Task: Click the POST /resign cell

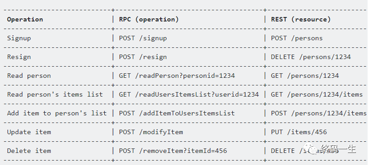Action: pyautogui.click(x=143, y=57)
